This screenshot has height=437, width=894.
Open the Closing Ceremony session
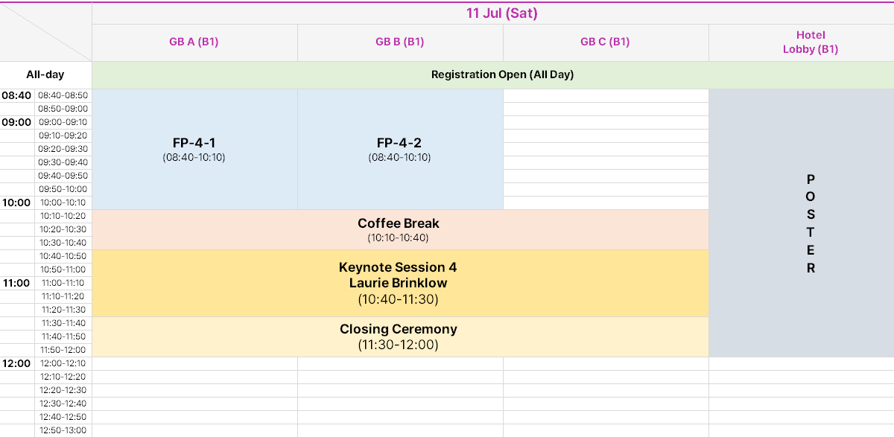tap(400, 337)
